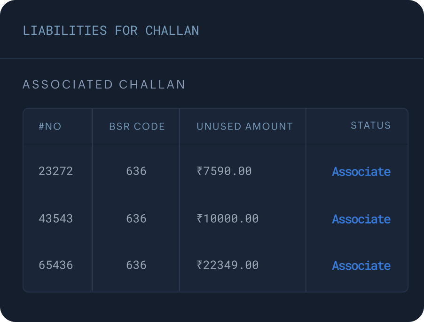Screen dimensions: 424x322
Task: Select the UNUSED AMOUNT column header
Action: tap(244, 126)
